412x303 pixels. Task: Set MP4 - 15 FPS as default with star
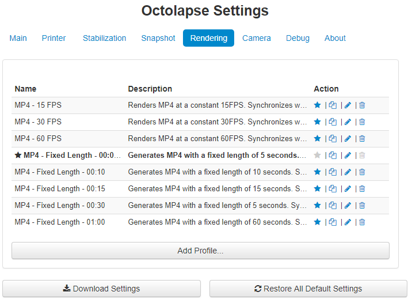click(317, 105)
